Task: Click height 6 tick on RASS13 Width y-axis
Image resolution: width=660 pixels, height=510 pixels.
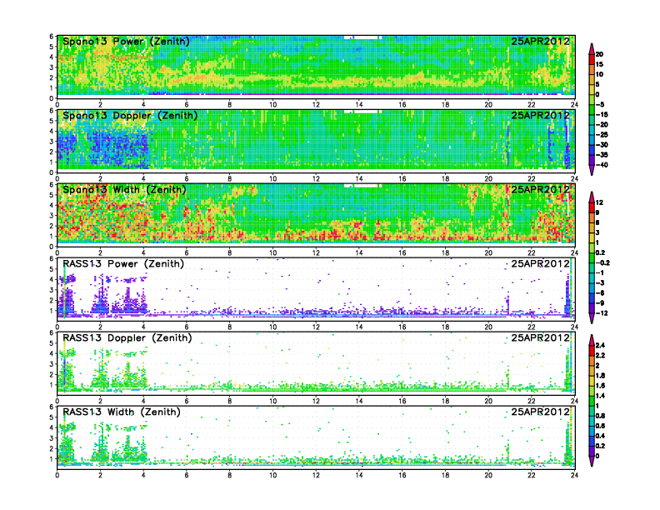Action: pos(52,407)
